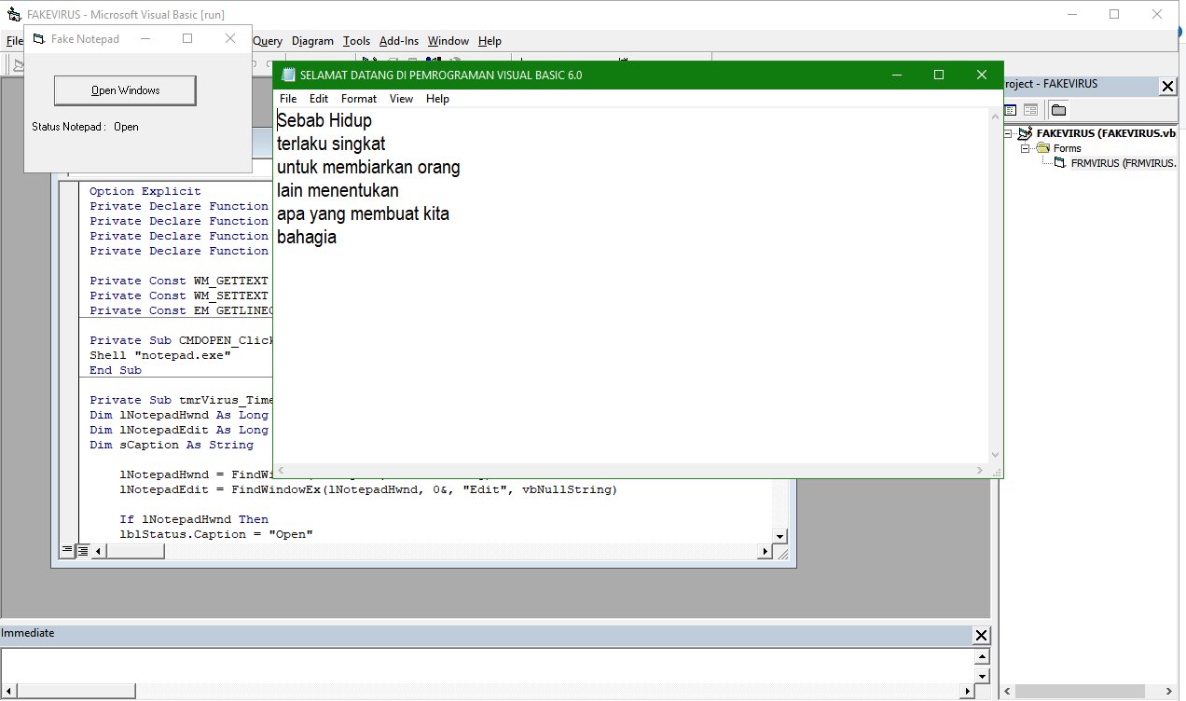This screenshot has height=701, width=1186.
Task: Select the FAKEVIRUS project root item
Action: coord(1105,133)
